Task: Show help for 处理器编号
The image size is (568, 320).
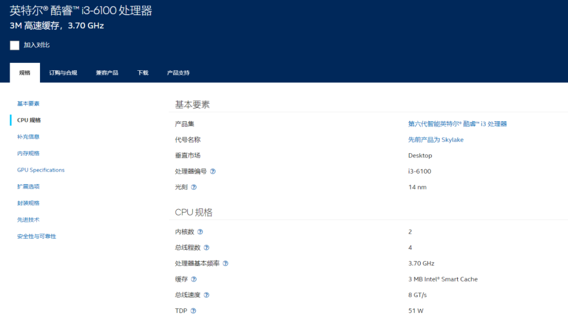Action: pyautogui.click(x=212, y=172)
